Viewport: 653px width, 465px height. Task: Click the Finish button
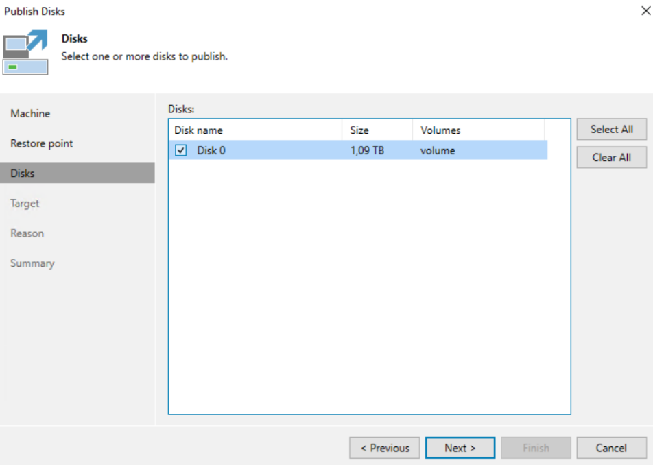pyautogui.click(x=536, y=448)
